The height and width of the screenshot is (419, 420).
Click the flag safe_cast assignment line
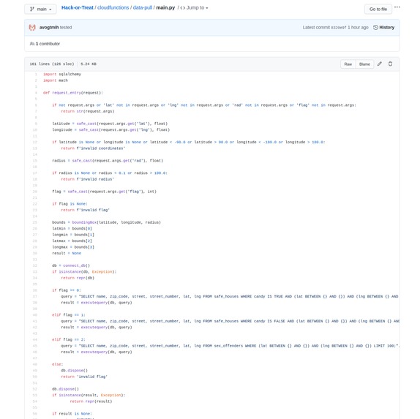click(104, 191)
